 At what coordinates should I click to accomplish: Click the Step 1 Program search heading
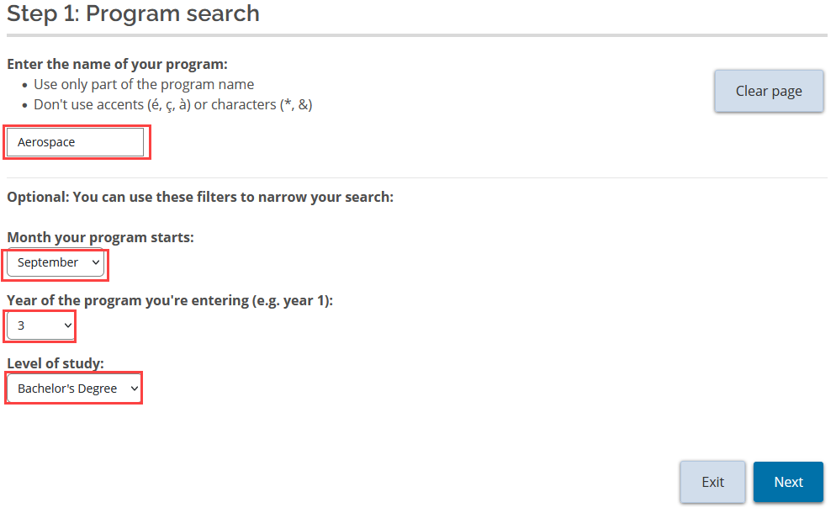(x=133, y=13)
